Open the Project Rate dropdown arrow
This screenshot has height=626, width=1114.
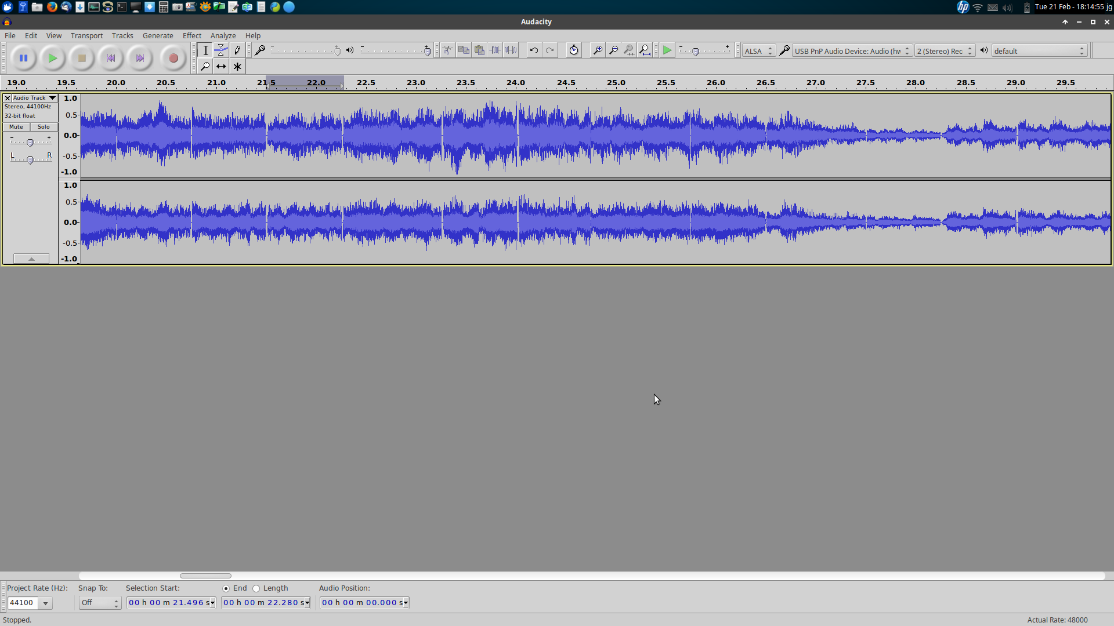pyautogui.click(x=45, y=603)
